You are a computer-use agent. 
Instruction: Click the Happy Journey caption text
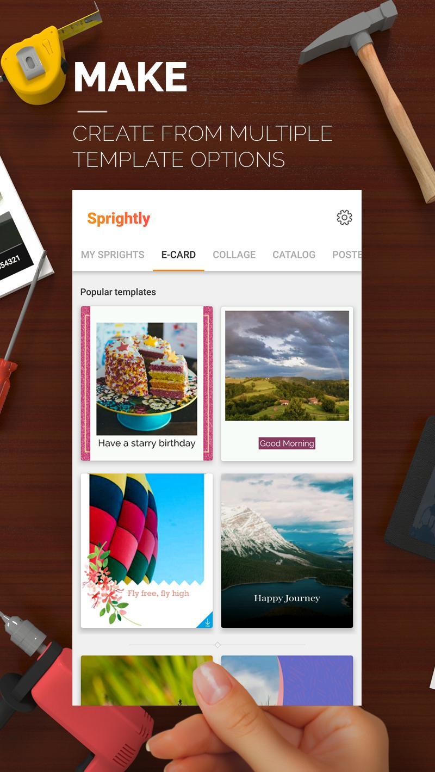287,598
